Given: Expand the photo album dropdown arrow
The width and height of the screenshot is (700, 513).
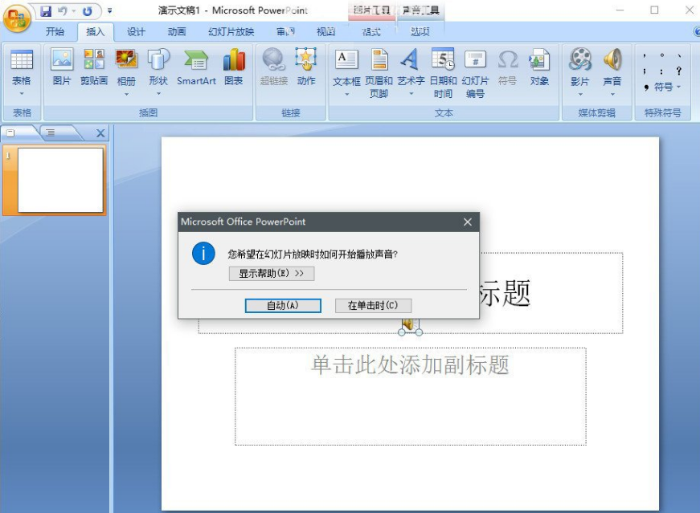Looking at the screenshot, I should click(x=126, y=94).
